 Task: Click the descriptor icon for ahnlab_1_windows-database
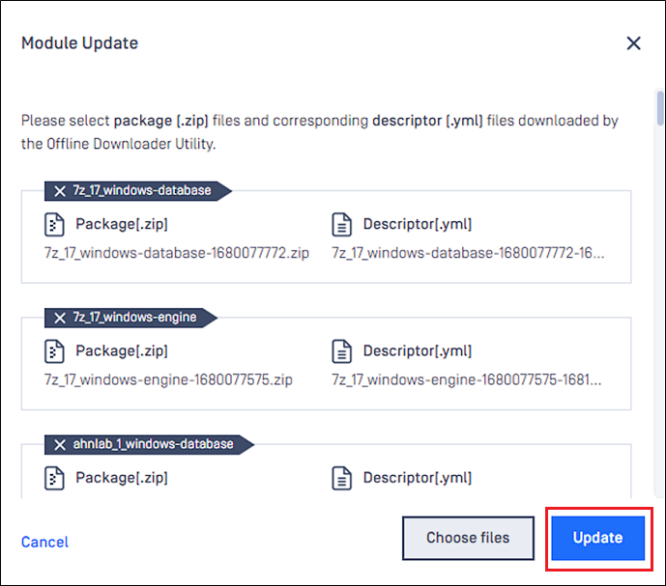click(341, 478)
